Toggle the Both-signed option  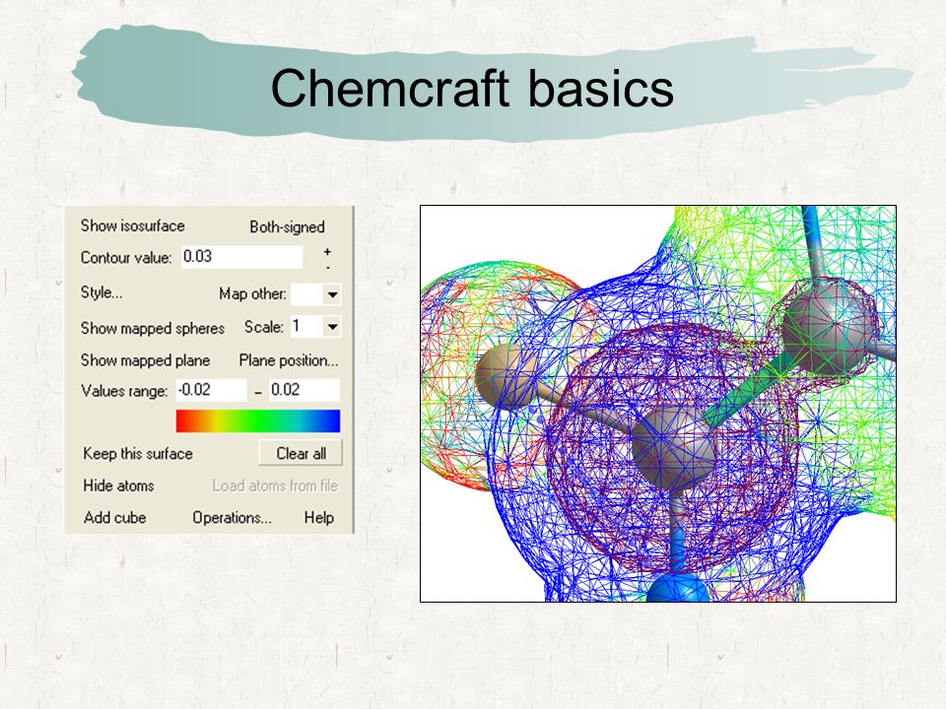[287, 227]
